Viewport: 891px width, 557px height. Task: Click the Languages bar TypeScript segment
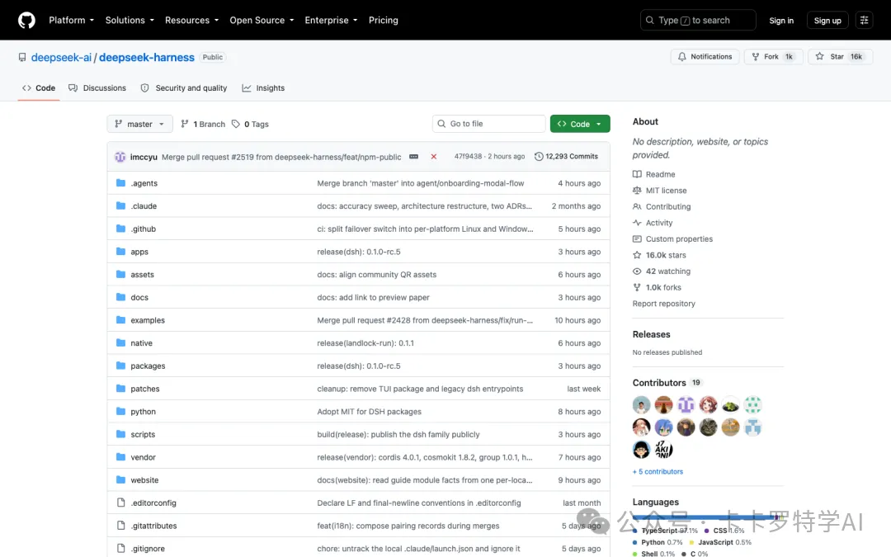click(x=702, y=517)
